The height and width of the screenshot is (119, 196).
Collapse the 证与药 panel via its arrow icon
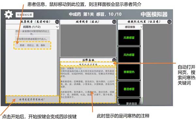point(169,22)
